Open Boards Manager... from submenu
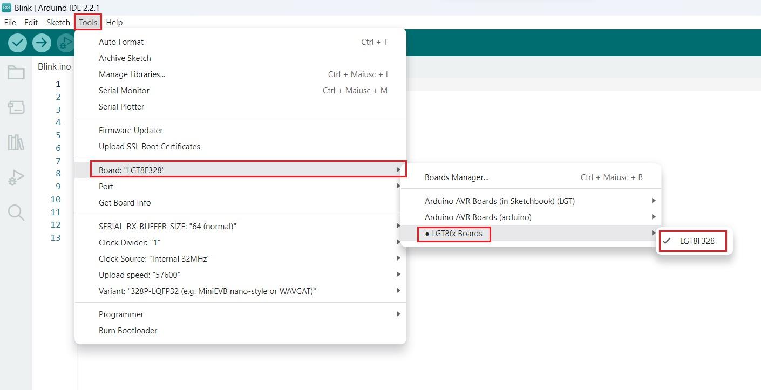Viewport: 761px width, 390px height. pyautogui.click(x=531, y=177)
